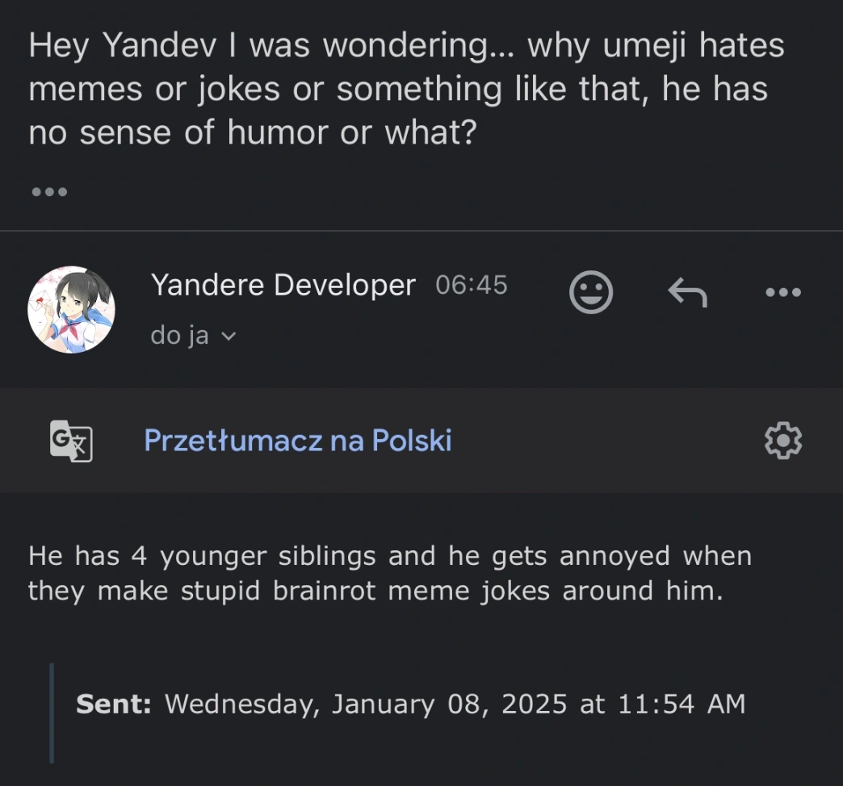Show trimmed content under the first message
This screenshot has width=843, height=786.
pos(48,192)
